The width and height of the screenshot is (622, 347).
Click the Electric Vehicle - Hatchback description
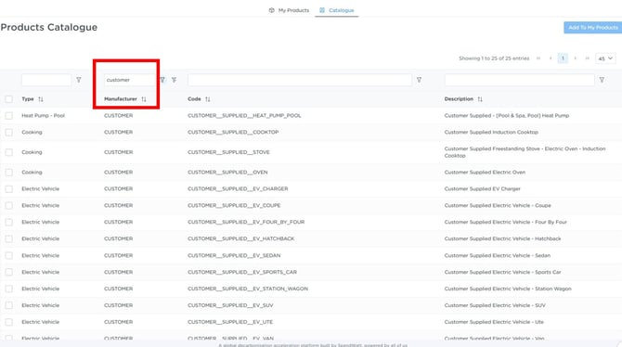tap(503, 238)
